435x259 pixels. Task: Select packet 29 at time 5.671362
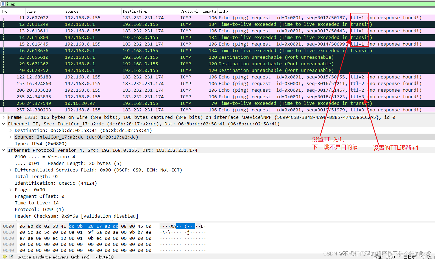pos(217,64)
